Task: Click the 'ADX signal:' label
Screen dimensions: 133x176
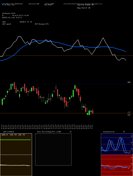Action: click(x=7, y=24)
